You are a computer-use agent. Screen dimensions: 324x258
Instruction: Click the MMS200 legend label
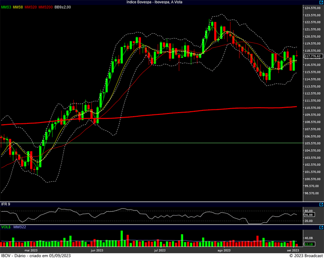click(x=45, y=8)
